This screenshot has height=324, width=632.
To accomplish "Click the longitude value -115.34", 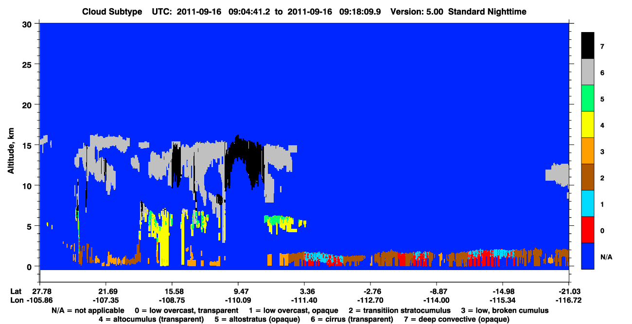I will pos(502,300).
